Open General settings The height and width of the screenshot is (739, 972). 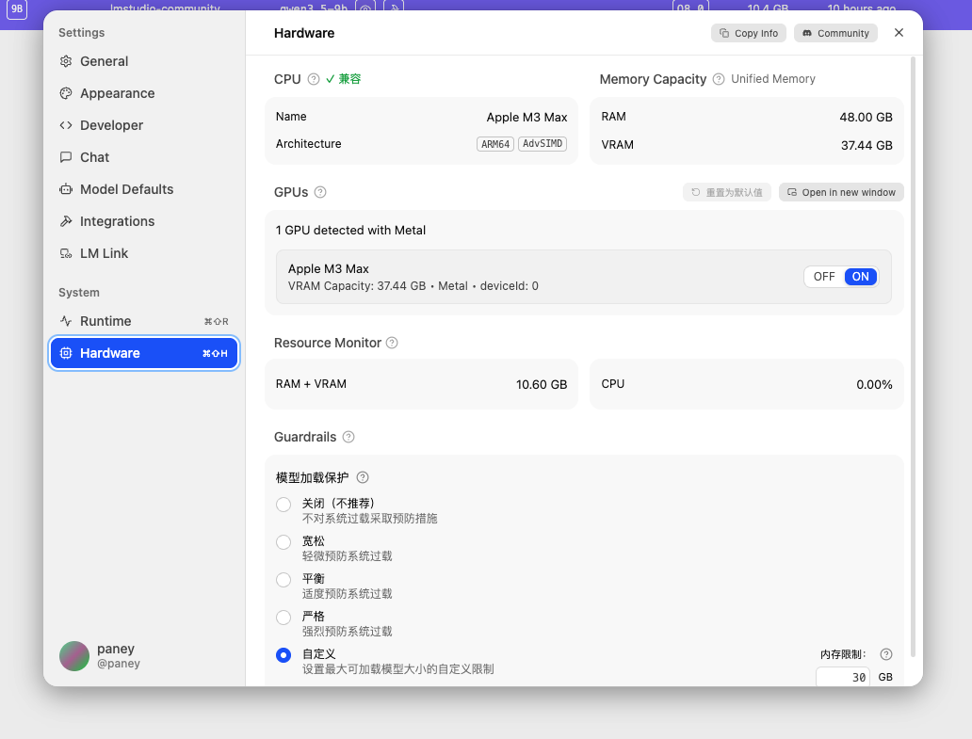click(144, 61)
